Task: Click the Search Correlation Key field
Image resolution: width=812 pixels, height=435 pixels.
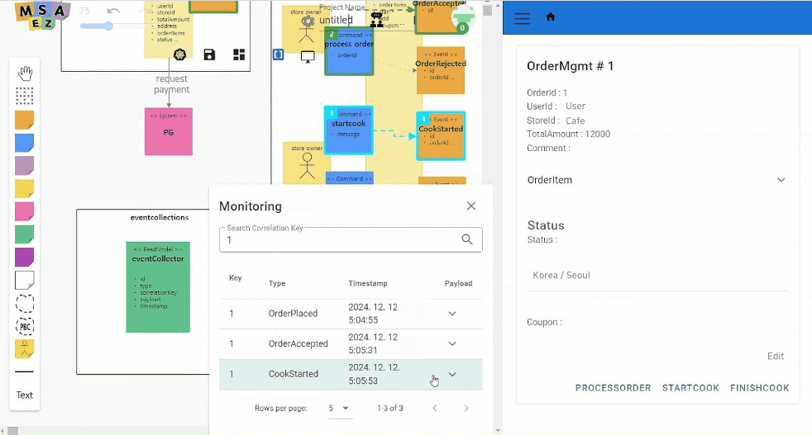Action: tap(339, 240)
